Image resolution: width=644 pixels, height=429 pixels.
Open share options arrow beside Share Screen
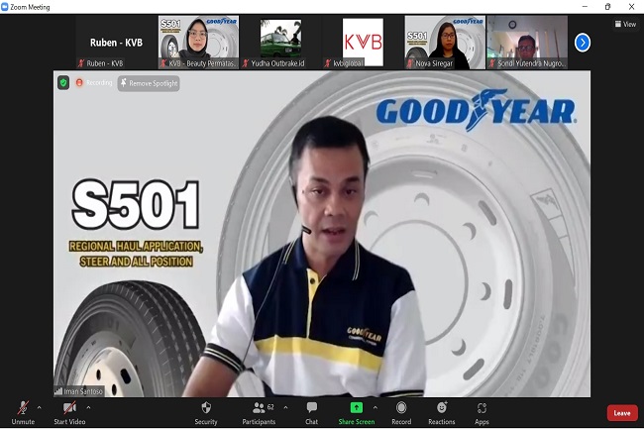pos(375,407)
